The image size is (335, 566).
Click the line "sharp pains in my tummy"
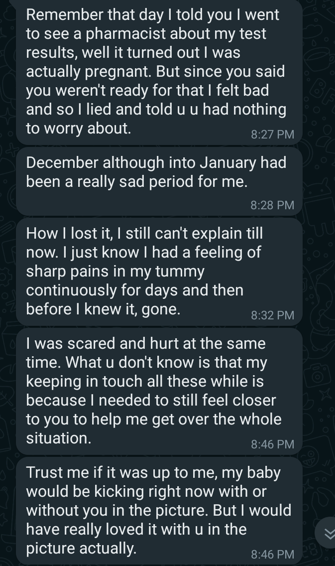click(115, 272)
